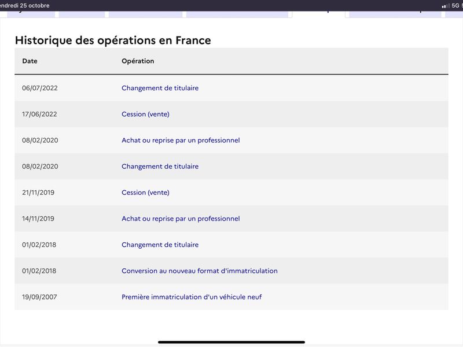
Task: Click the Historique des opérations en France heading
Action: 113,40
